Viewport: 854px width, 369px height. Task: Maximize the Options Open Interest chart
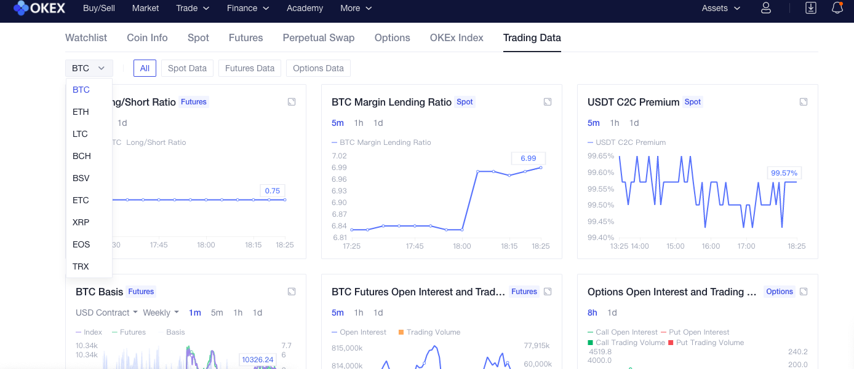pyautogui.click(x=804, y=292)
